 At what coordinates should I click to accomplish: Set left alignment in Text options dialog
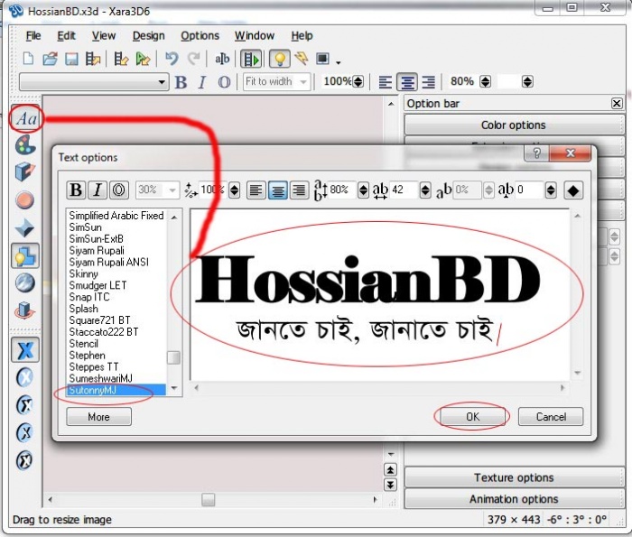click(256, 190)
